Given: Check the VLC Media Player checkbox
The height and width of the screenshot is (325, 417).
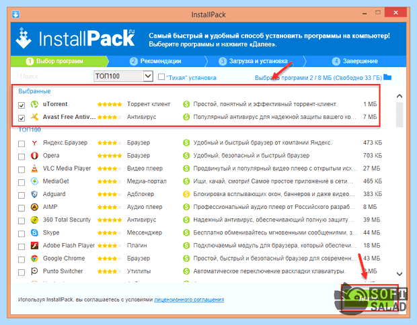Looking at the screenshot, I should (x=22, y=169).
